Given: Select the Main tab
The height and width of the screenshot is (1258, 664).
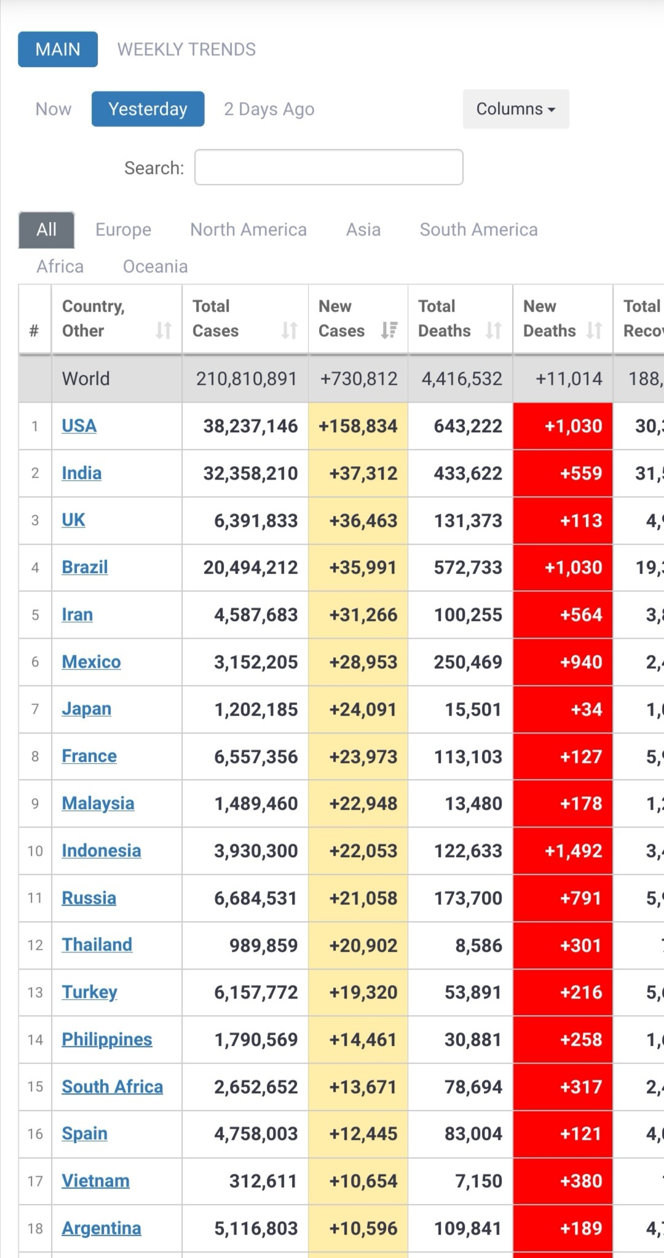Looking at the screenshot, I should [58, 49].
